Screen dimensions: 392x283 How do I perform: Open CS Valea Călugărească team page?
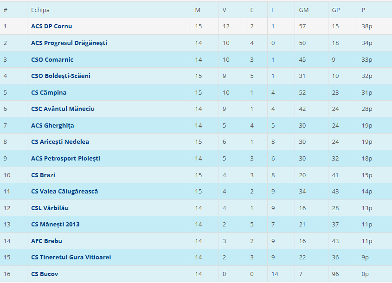click(64, 192)
